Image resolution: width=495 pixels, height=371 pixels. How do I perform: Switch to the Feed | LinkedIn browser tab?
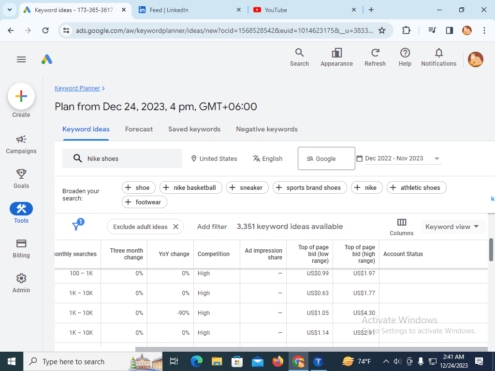[189, 10]
